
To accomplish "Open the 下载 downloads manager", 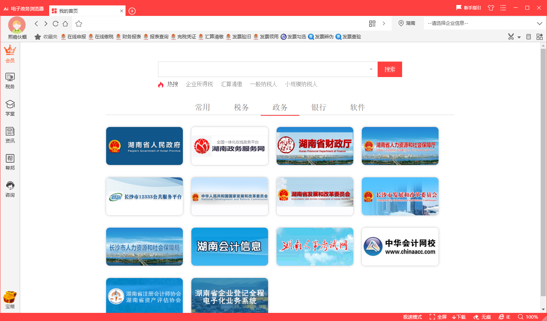I will [x=459, y=317].
